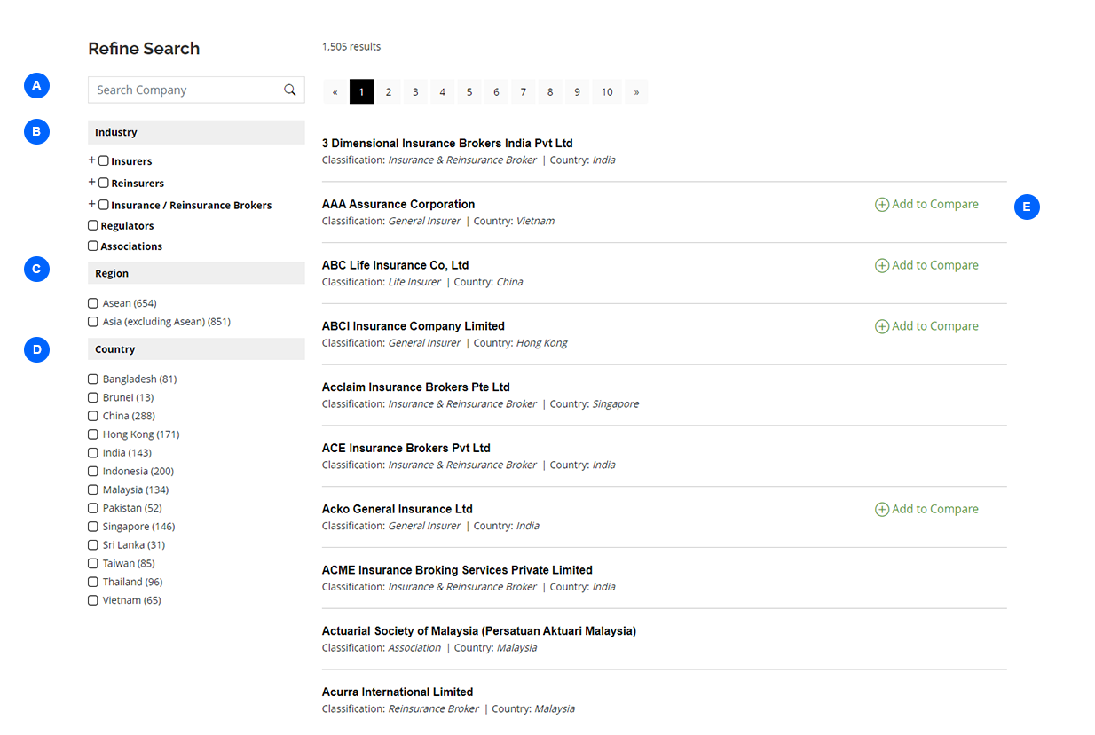Select the Asean region checkbox
This screenshot has width=1095, height=735.
93,303
